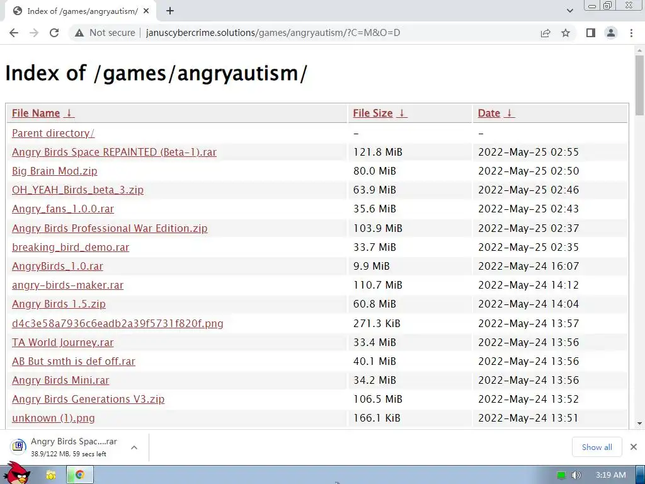The height and width of the screenshot is (484, 645).
Task: Open Parent directory link
Action: click(53, 134)
